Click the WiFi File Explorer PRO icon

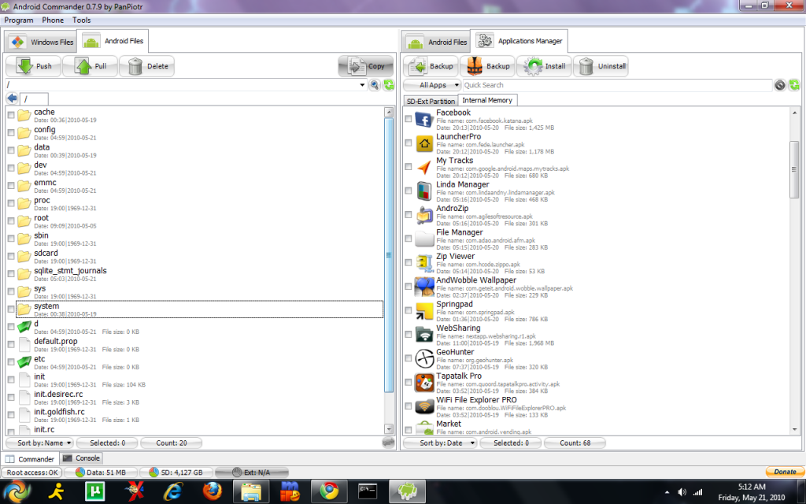coord(424,407)
